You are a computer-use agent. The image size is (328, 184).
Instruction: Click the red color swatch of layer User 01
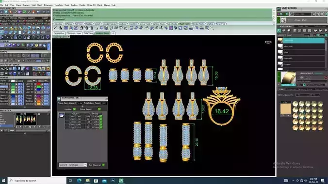(x=39, y=84)
